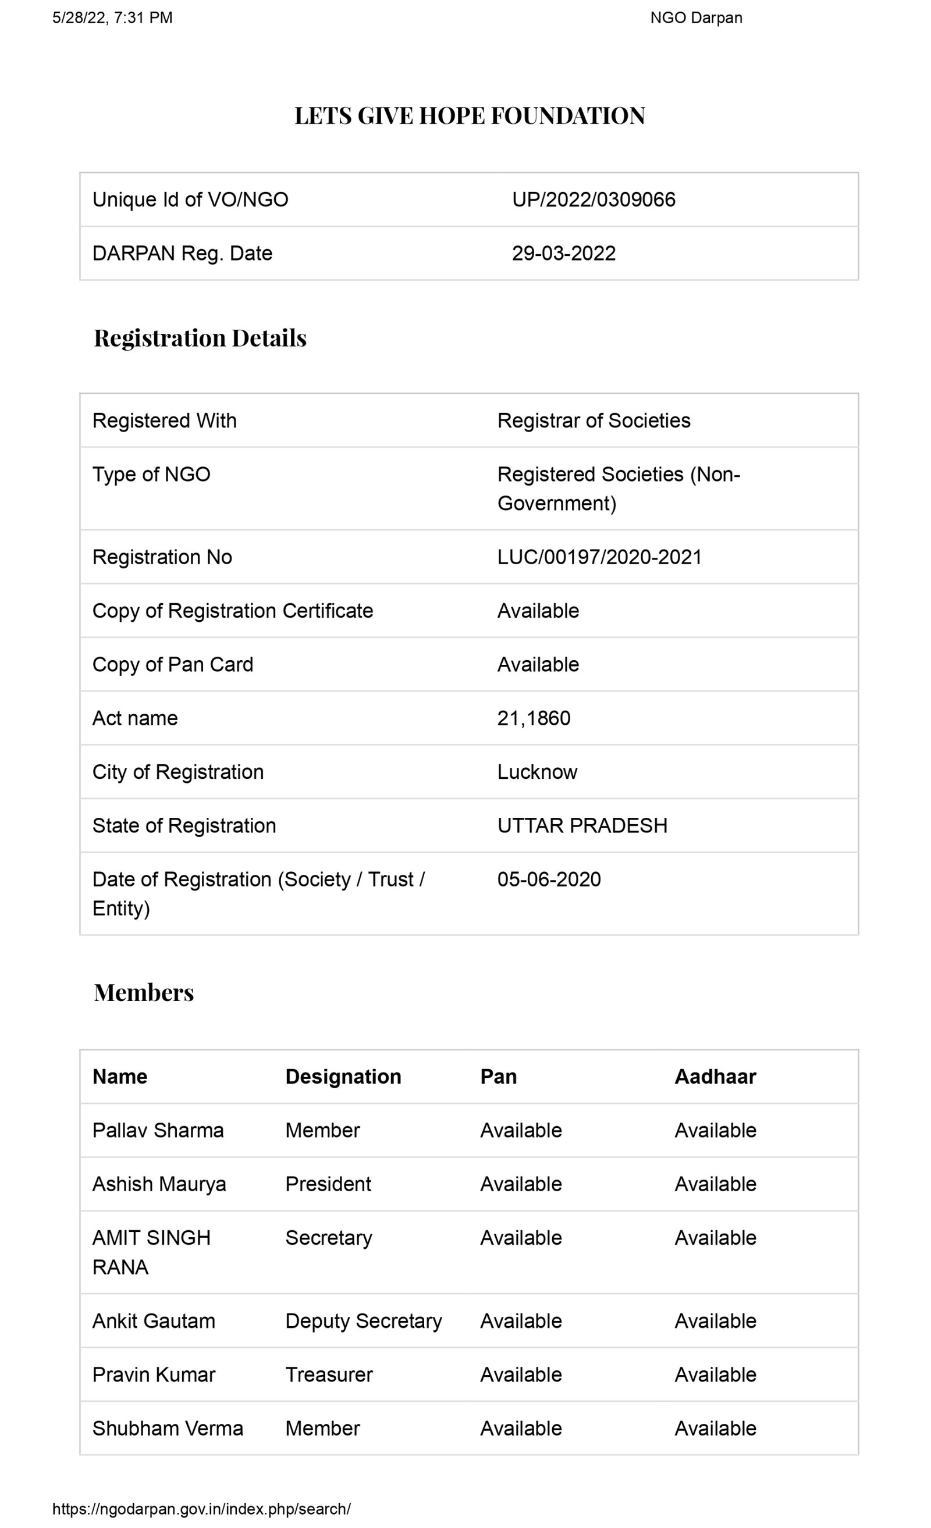This screenshot has width=931, height=1528.
Task: Click the Designation column header
Action: point(343,1077)
